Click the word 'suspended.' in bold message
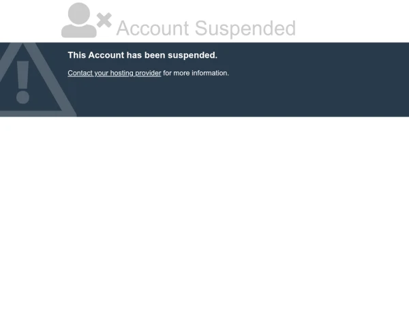 click(x=192, y=55)
